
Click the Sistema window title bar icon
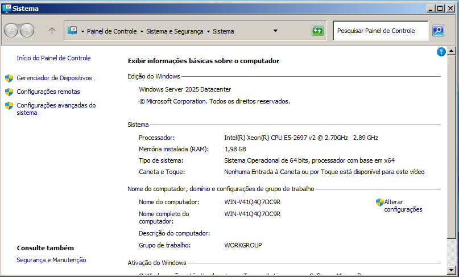(x=6, y=8)
